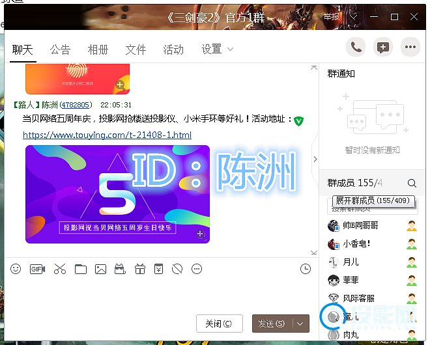This screenshot has height=345, width=430.
Task: Open the red packet yen icon
Action: (158, 269)
